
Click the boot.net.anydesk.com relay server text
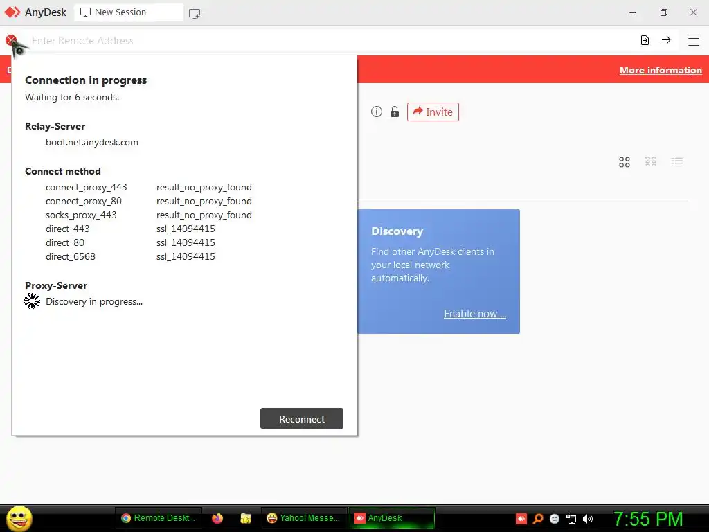point(92,142)
